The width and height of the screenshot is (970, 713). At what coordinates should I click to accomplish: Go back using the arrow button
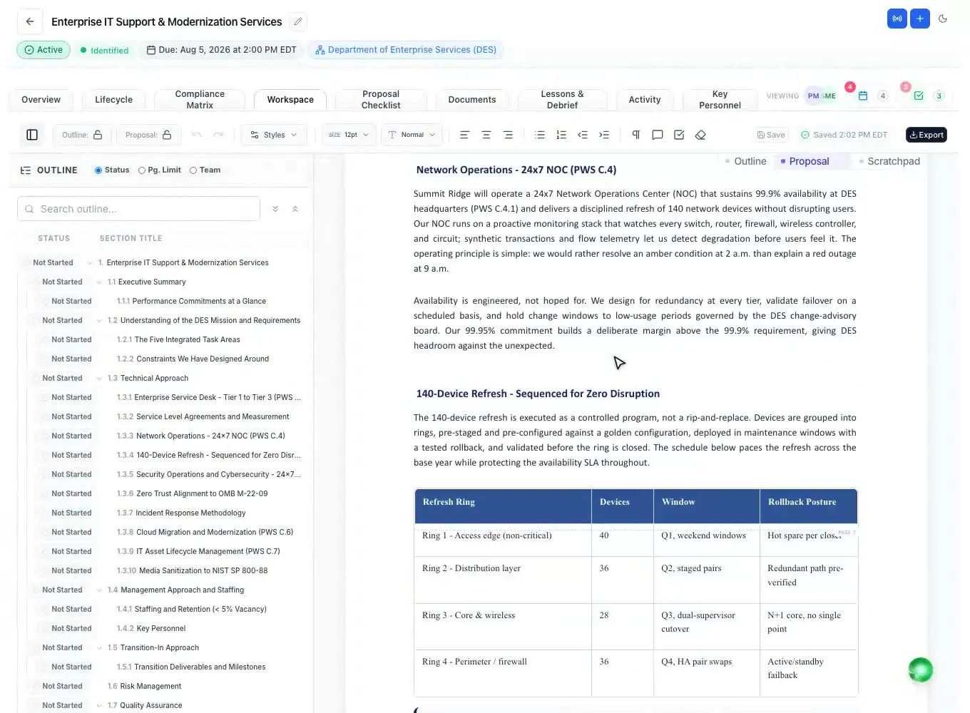click(30, 21)
